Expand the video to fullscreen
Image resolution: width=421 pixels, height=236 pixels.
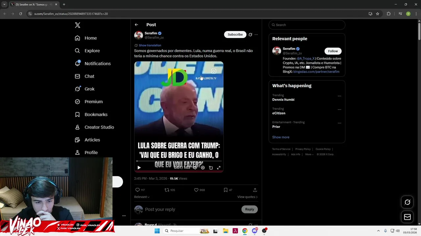point(219,167)
